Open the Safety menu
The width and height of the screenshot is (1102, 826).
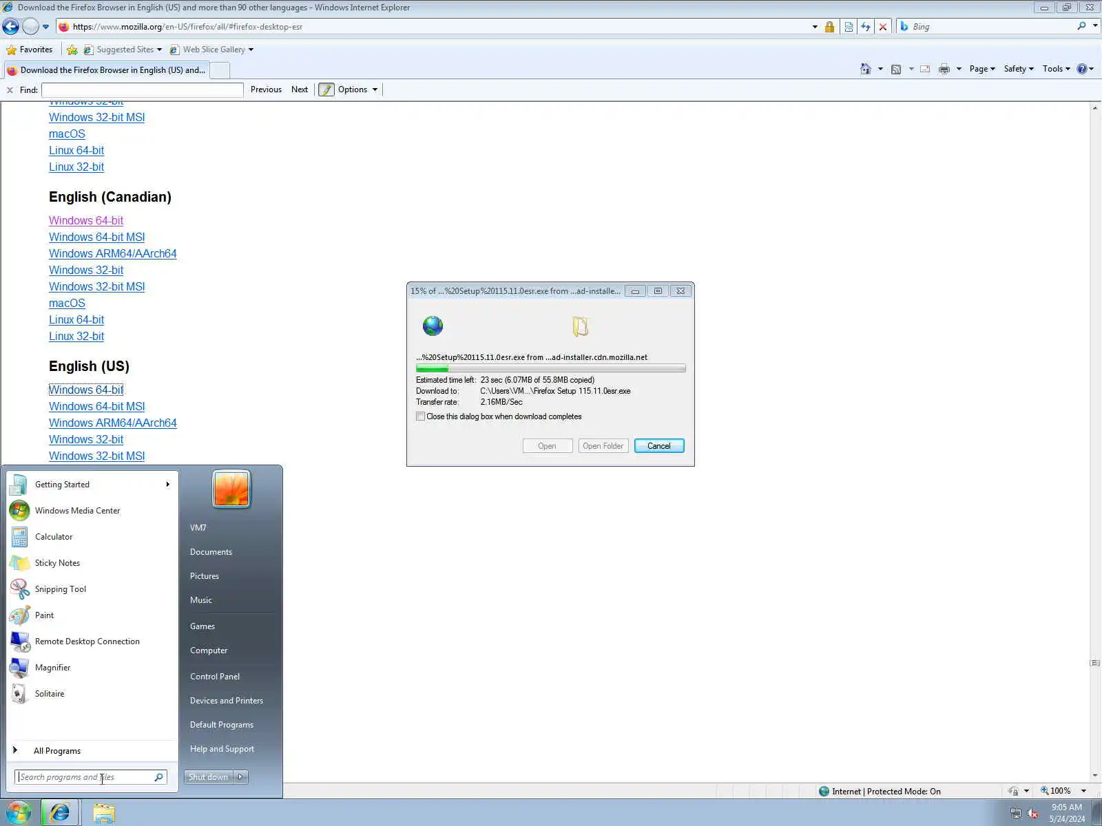pos(1019,69)
